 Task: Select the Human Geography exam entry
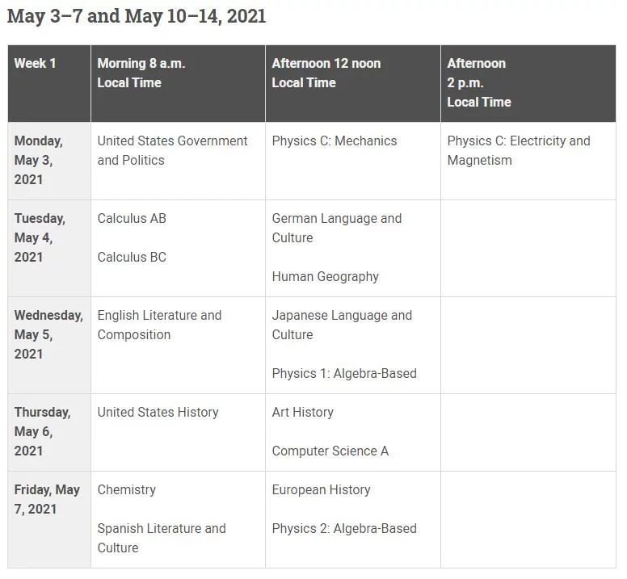coord(325,277)
